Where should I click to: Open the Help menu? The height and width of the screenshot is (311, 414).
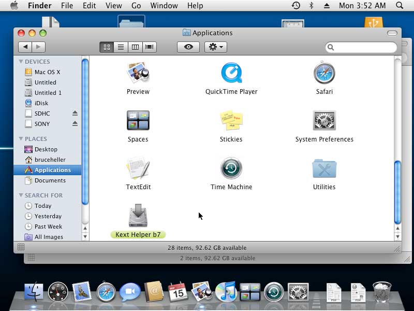[195, 6]
